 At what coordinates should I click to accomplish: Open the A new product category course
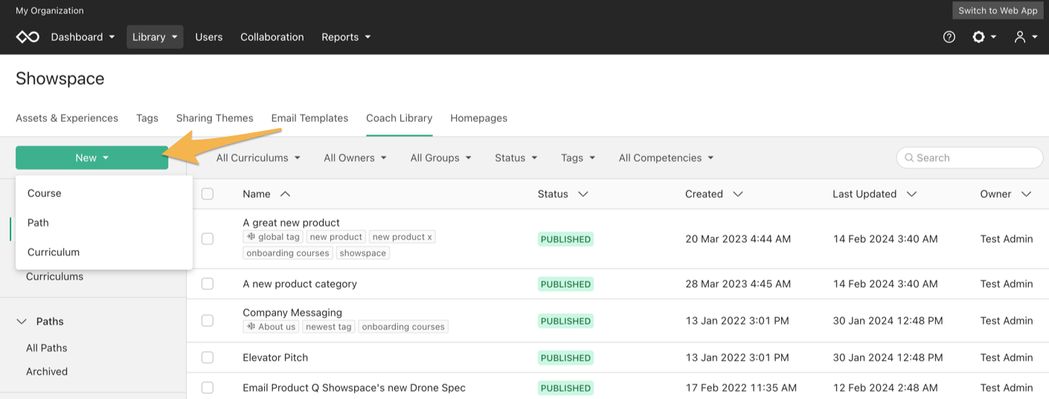(x=300, y=284)
